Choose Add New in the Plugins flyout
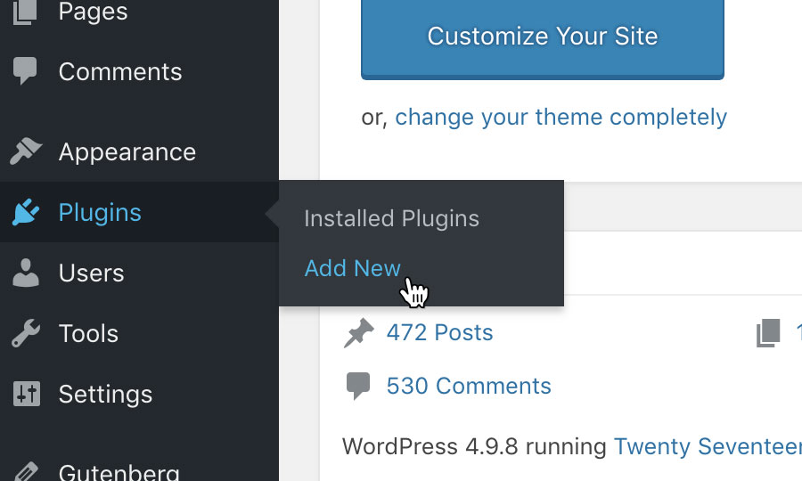Image resolution: width=802 pixels, height=481 pixels. click(352, 268)
